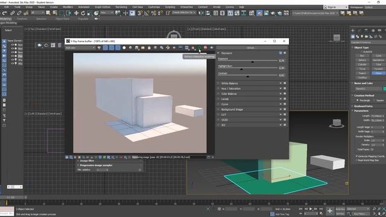Click the Select by Name icon

55,13
